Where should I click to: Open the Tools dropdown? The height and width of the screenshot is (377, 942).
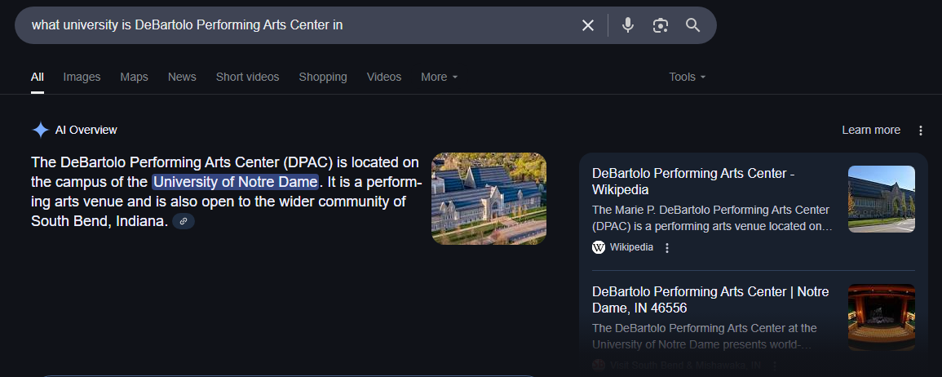pos(687,77)
